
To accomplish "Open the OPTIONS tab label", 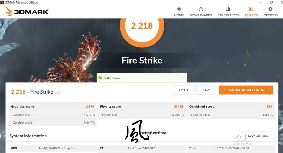I will (x=270, y=15).
